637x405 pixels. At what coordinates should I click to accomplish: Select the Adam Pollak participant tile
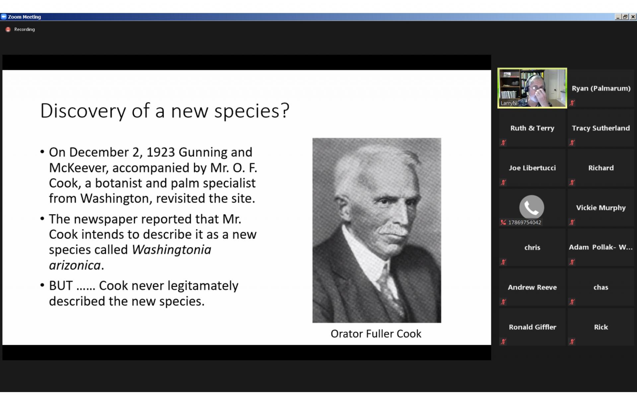601,247
